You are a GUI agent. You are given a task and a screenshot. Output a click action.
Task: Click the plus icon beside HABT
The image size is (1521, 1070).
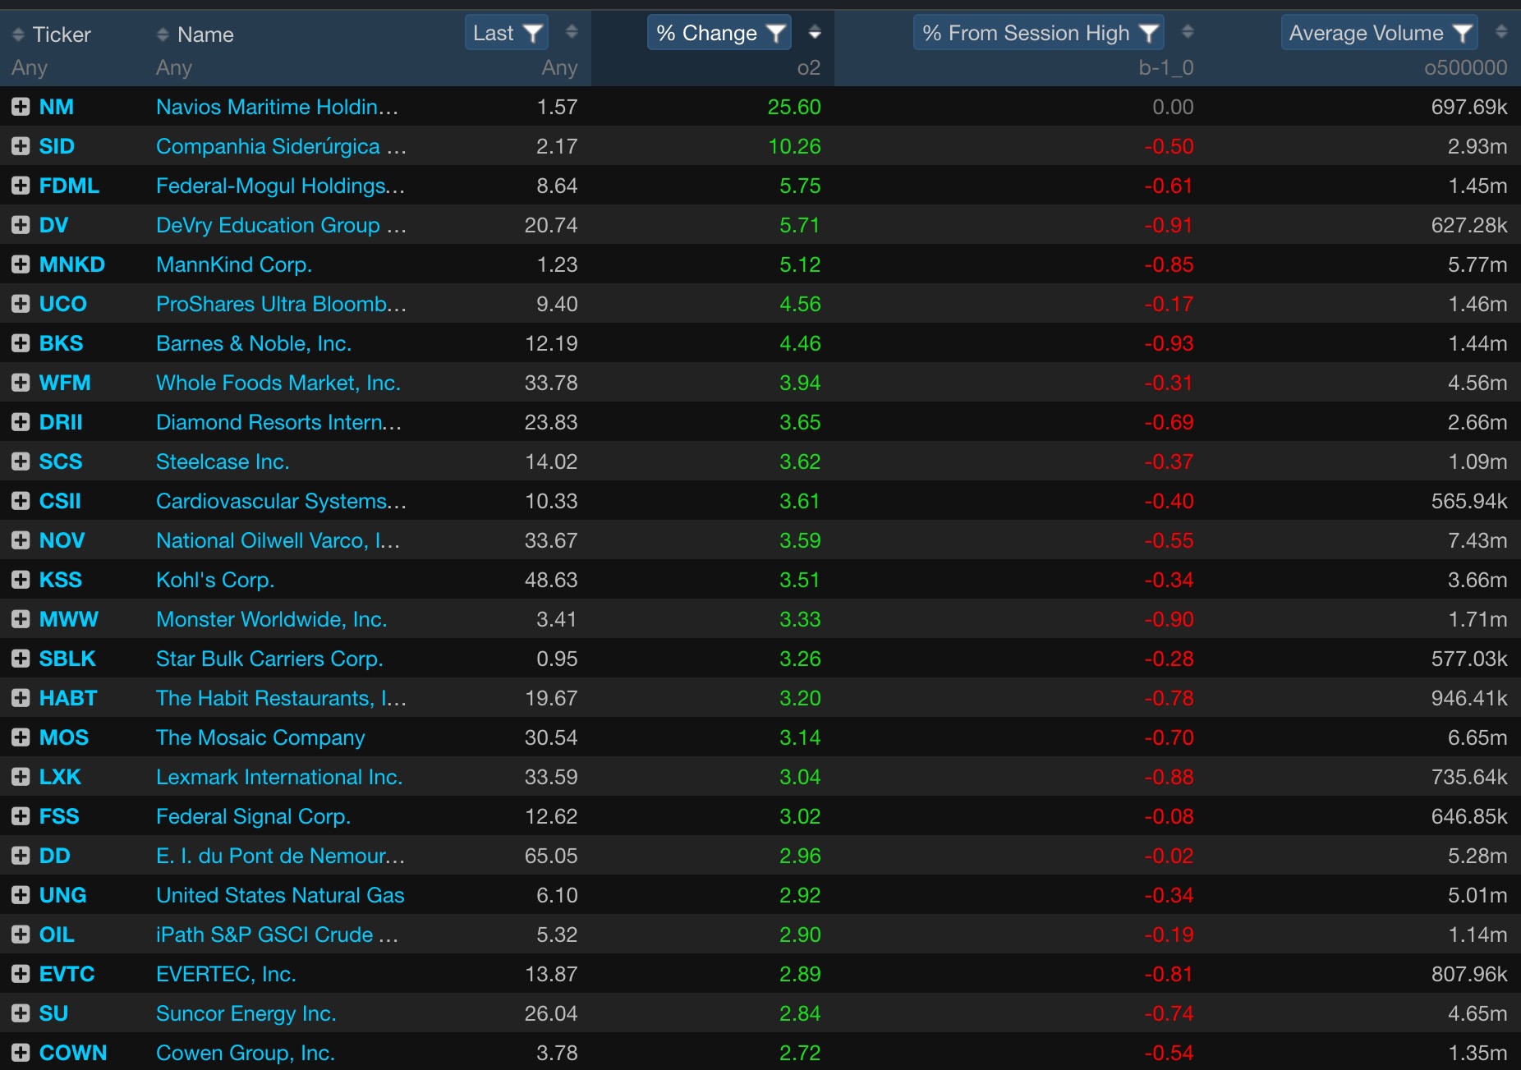tap(21, 698)
